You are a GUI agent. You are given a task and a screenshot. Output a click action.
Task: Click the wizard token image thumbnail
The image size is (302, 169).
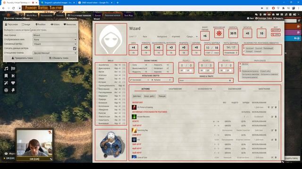coord(111,145)
